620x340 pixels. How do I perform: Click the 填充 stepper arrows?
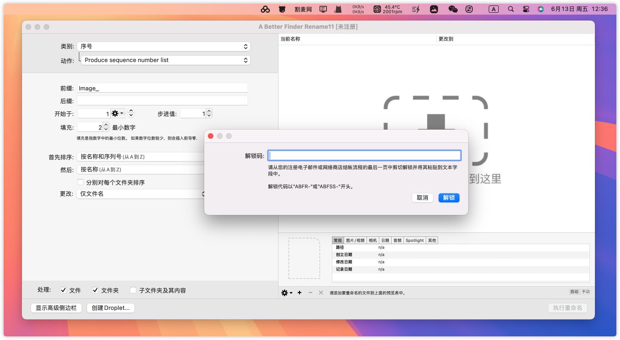click(106, 127)
